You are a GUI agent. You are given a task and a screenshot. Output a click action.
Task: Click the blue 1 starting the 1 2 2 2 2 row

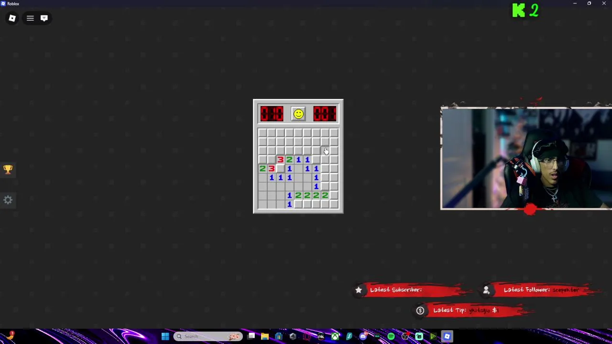289,195
